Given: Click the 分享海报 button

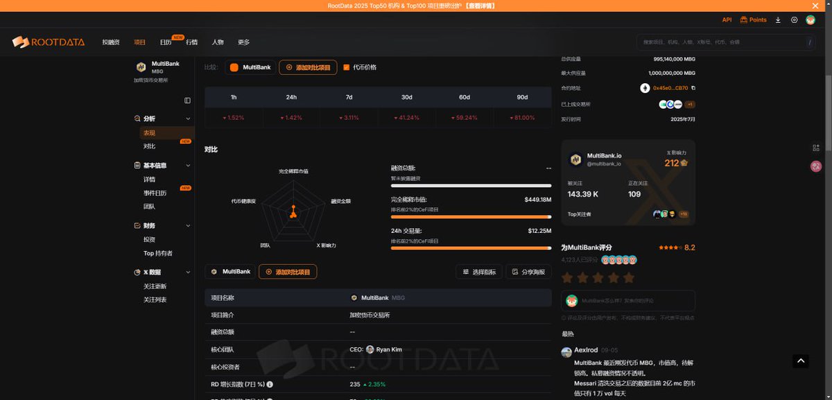Looking at the screenshot, I should [x=528, y=272].
